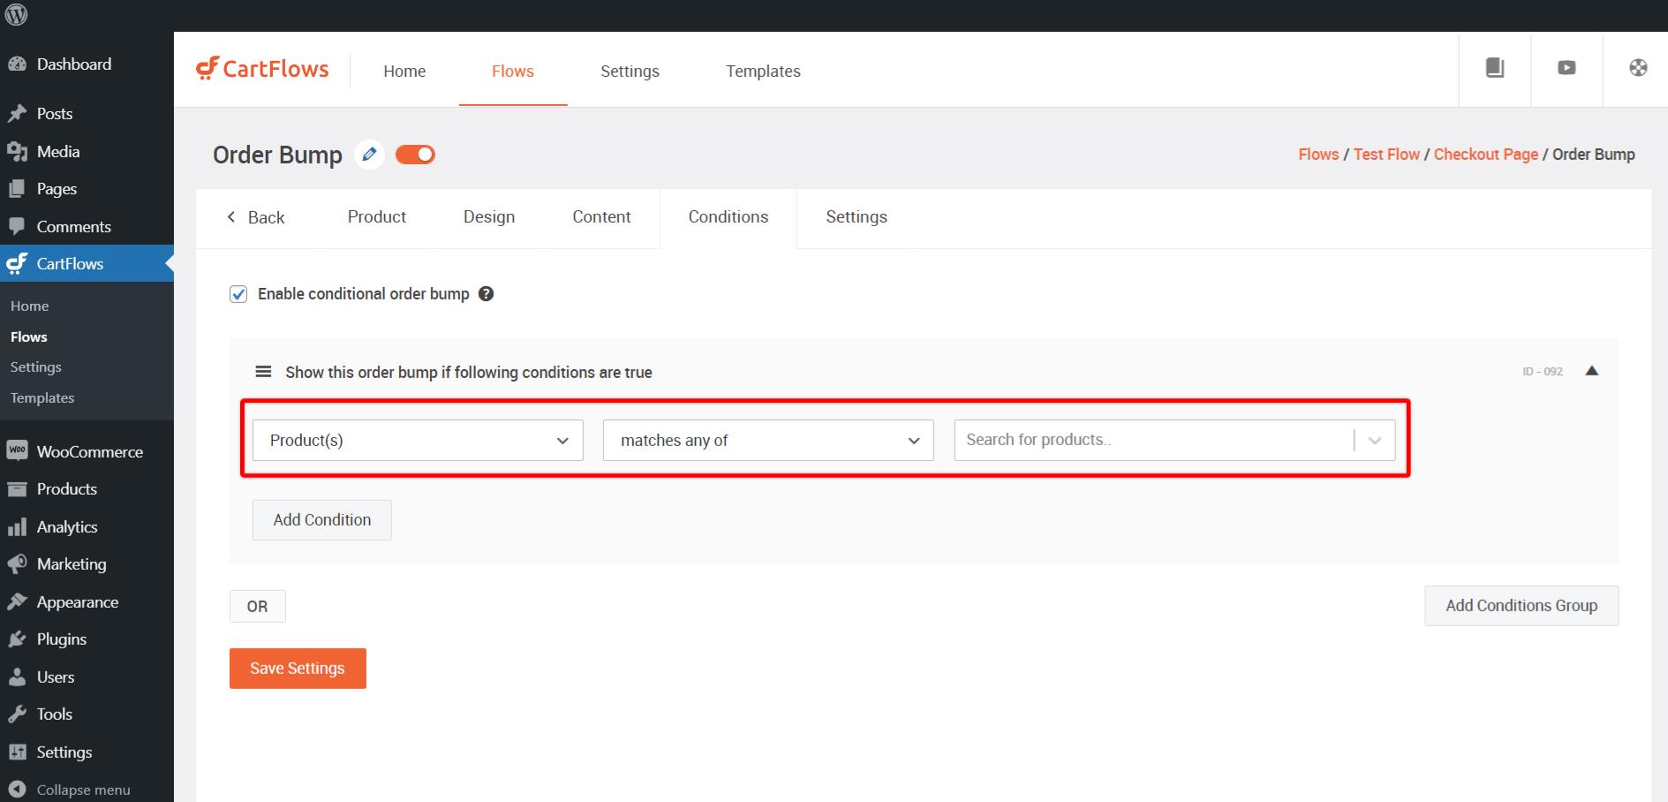Viewport: 1668px width, 802px height.
Task: Click the CartFlows logo
Action: [262, 69]
